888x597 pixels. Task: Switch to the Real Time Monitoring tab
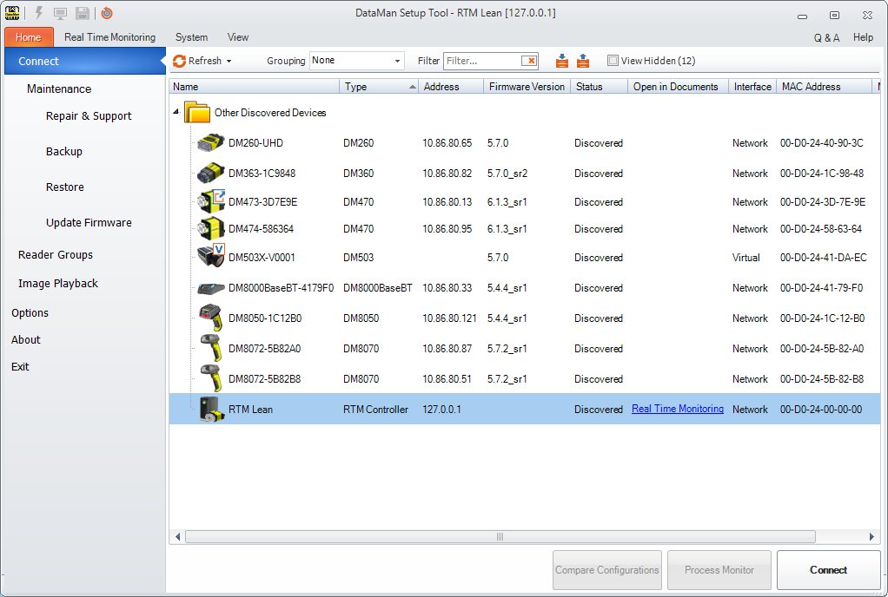pos(109,37)
